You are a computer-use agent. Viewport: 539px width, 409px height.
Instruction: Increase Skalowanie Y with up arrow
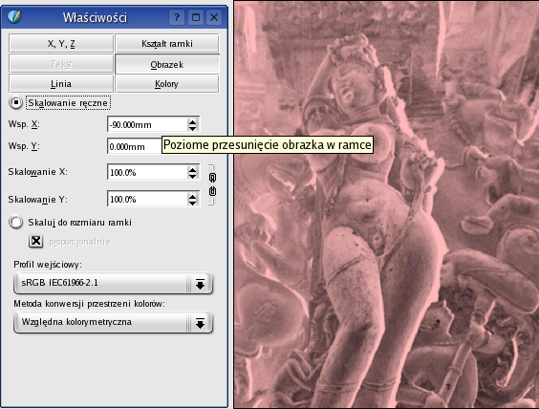click(x=192, y=196)
